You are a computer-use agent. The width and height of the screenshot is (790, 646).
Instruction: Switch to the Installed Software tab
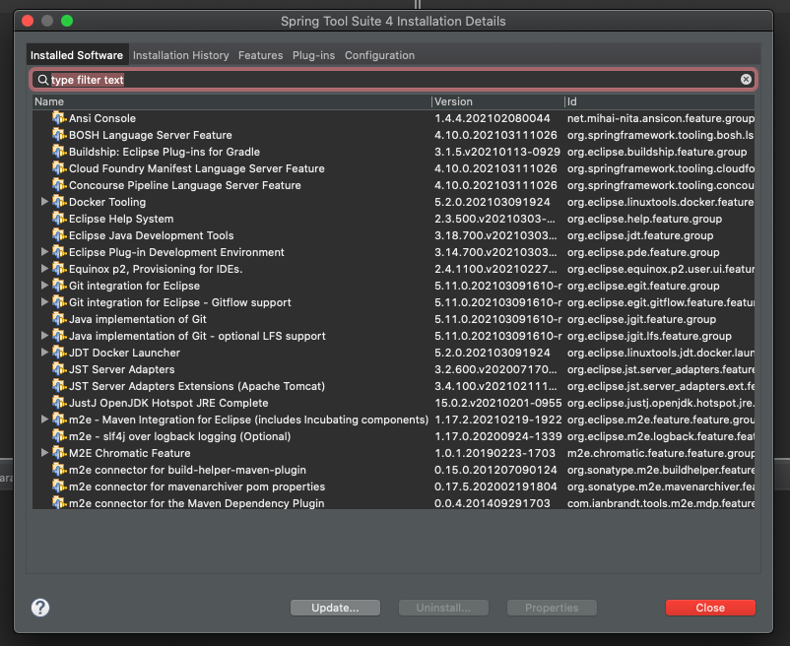coord(77,55)
